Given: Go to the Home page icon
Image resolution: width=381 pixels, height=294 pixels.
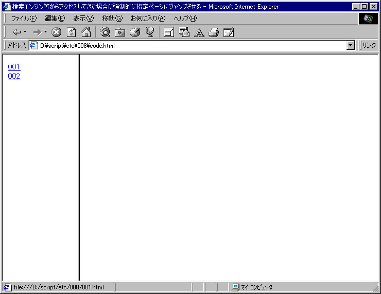Looking at the screenshot, I should pos(86,32).
